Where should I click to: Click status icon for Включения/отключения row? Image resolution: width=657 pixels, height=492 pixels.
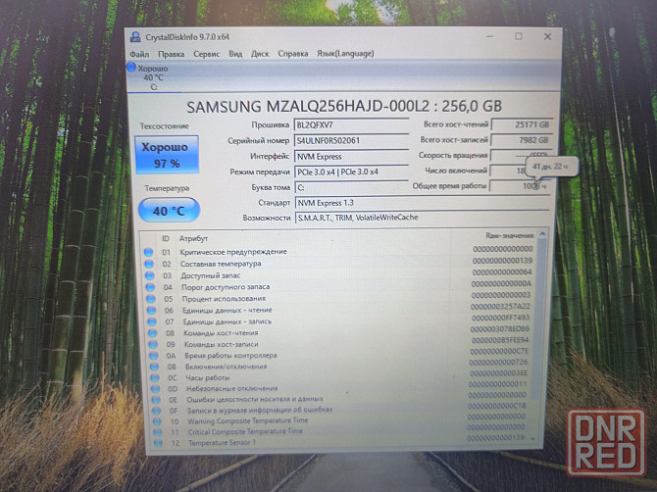[155, 367]
